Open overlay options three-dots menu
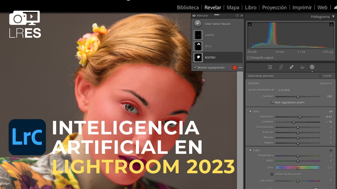The image size is (337, 189). (240, 68)
